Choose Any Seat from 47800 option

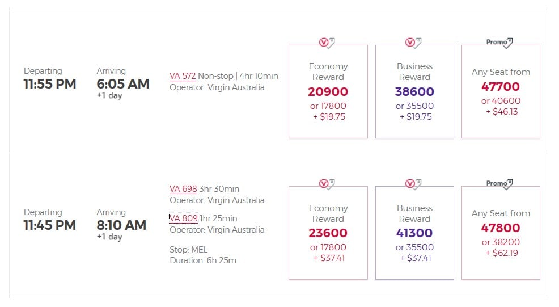(x=501, y=233)
